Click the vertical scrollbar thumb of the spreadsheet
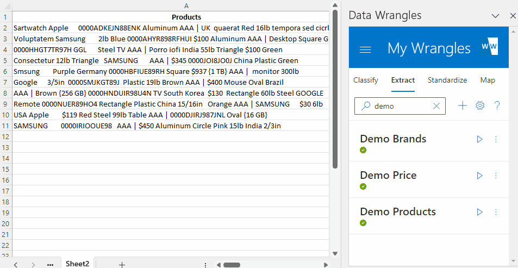The height and width of the screenshot is (268, 518). click(x=335, y=89)
